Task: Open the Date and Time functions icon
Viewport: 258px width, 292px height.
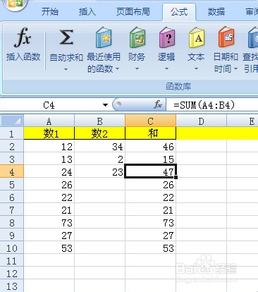Action: tap(226, 37)
